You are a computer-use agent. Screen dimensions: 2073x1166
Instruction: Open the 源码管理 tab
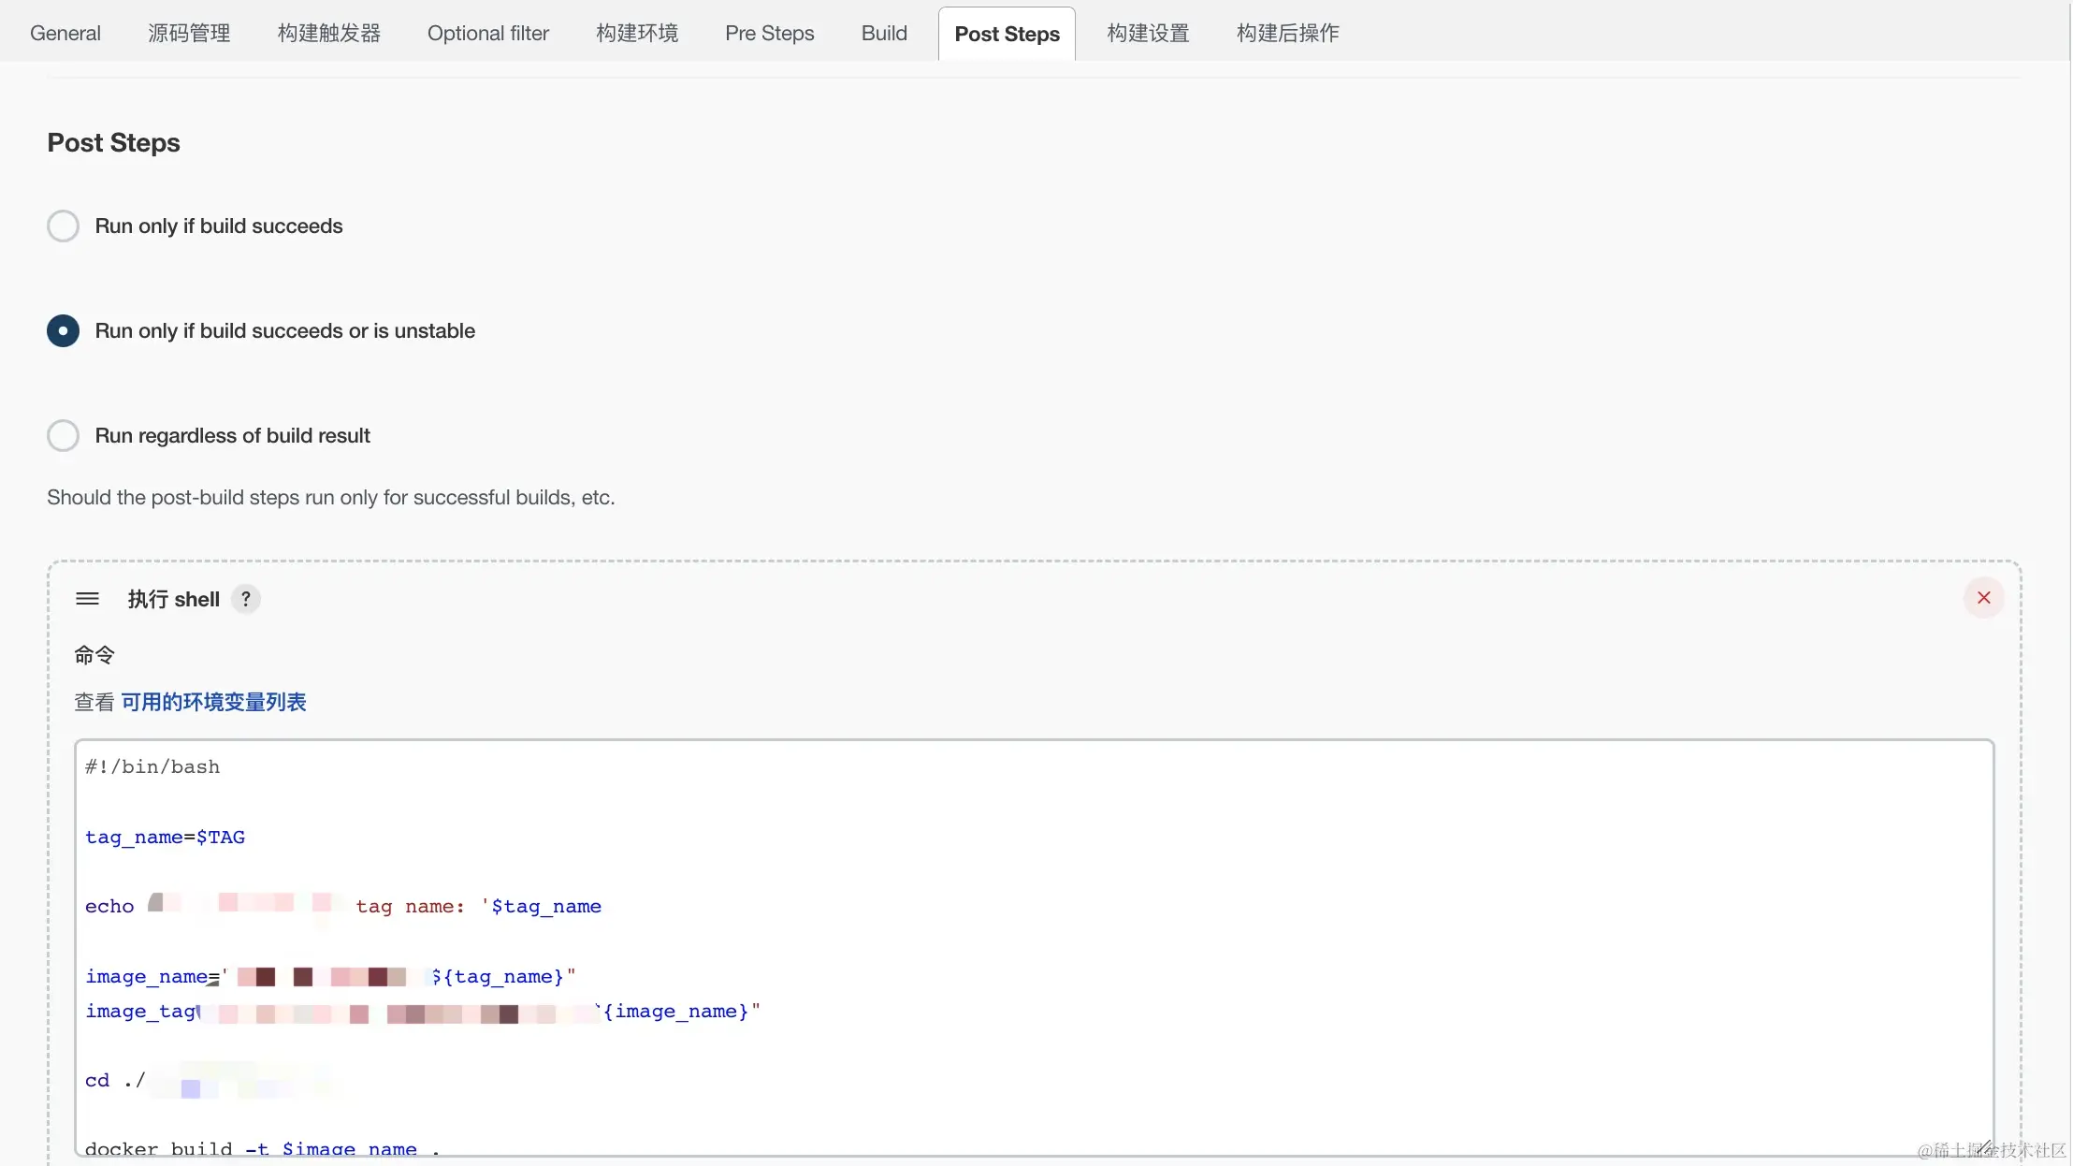189,34
